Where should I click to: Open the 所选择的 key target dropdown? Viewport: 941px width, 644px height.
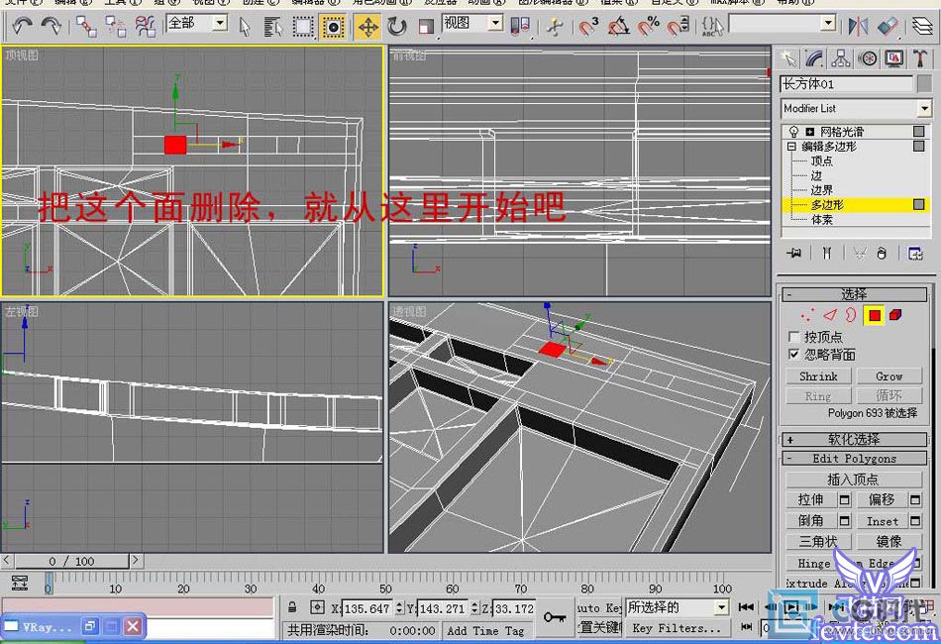click(x=722, y=607)
